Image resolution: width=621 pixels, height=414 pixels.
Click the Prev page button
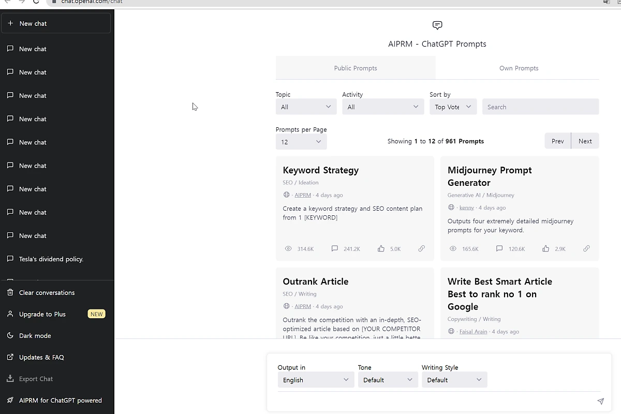(x=557, y=141)
